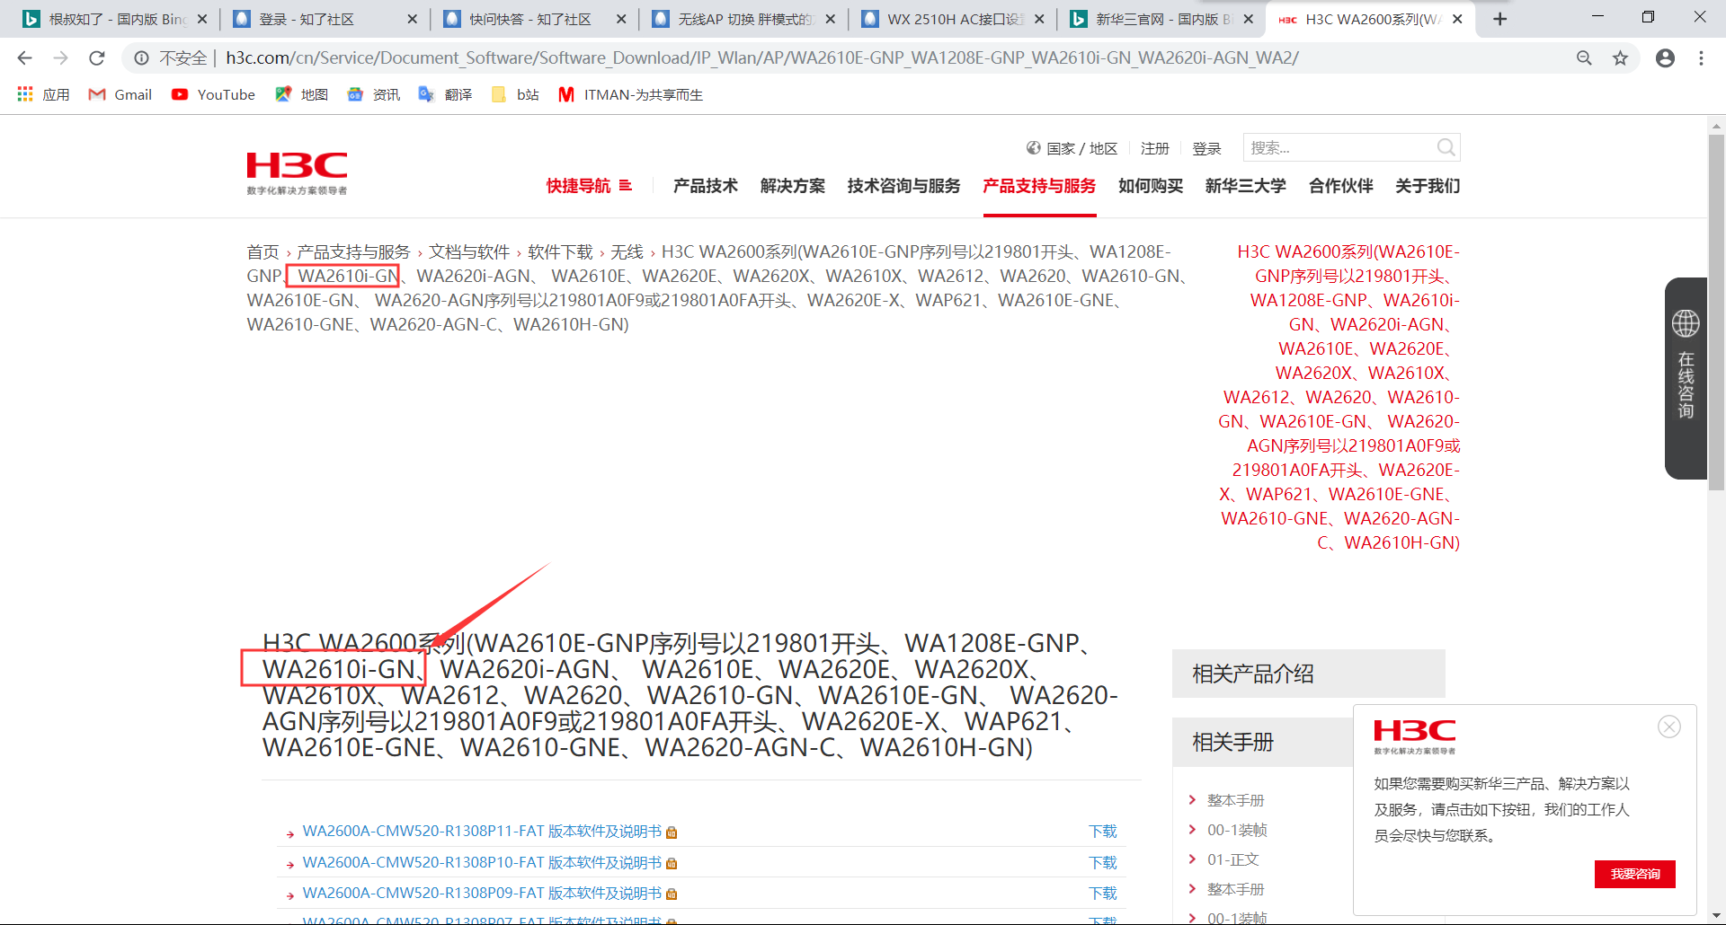This screenshot has height=925, width=1726.
Task: Open the 产品支持与服务 menu
Action: [x=1039, y=186]
